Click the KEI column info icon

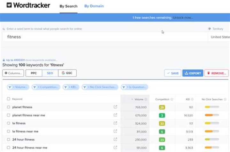(x=192, y=100)
